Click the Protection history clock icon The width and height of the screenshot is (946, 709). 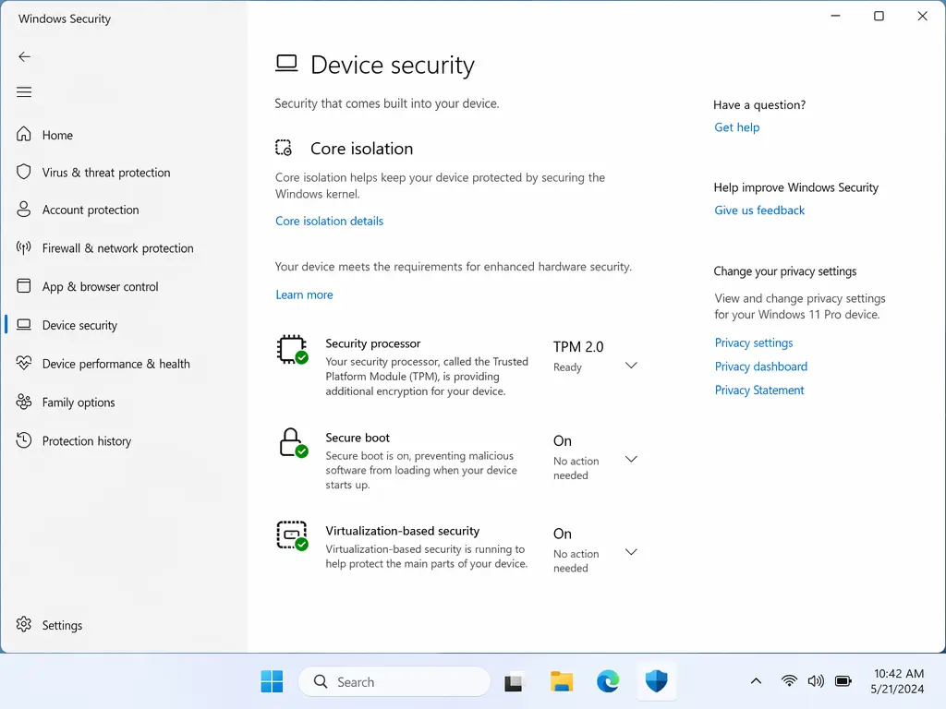pyautogui.click(x=23, y=440)
